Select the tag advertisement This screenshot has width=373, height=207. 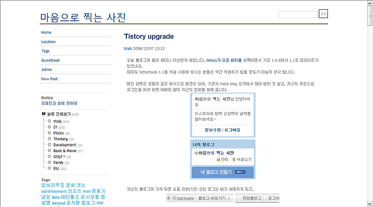(54, 191)
